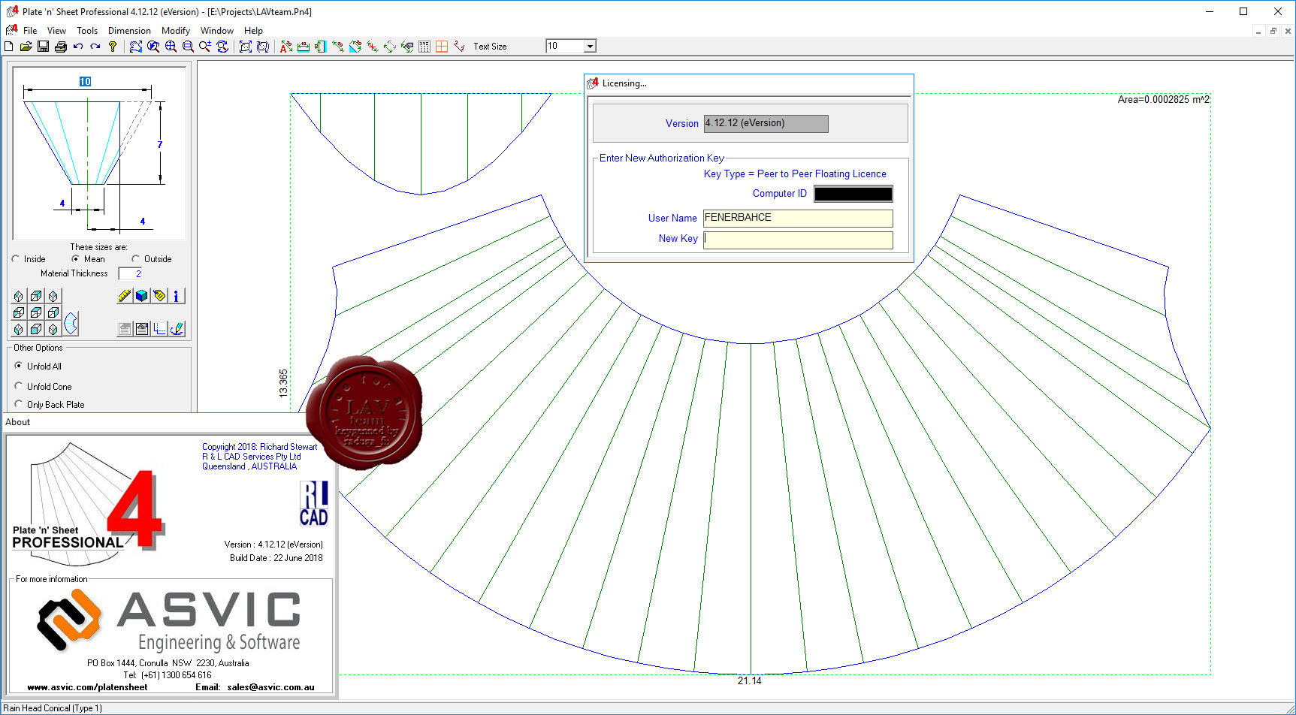Click the Version field in Licensing dialog
This screenshot has width=1296, height=715.
(x=766, y=123)
